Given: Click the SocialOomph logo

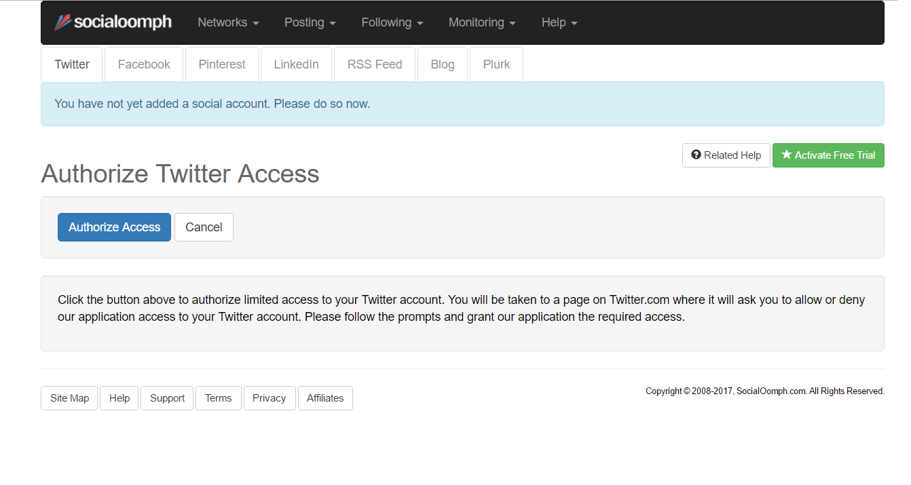Looking at the screenshot, I should pyautogui.click(x=113, y=22).
